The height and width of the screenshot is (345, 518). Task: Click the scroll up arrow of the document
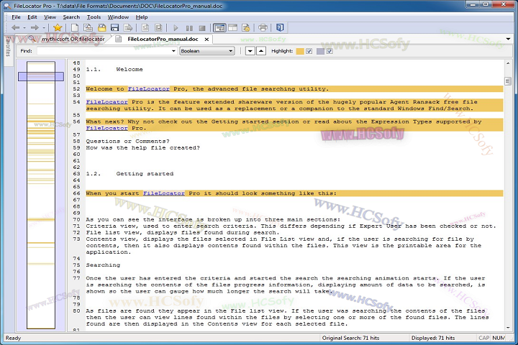pyautogui.click(x=508, y=63)
